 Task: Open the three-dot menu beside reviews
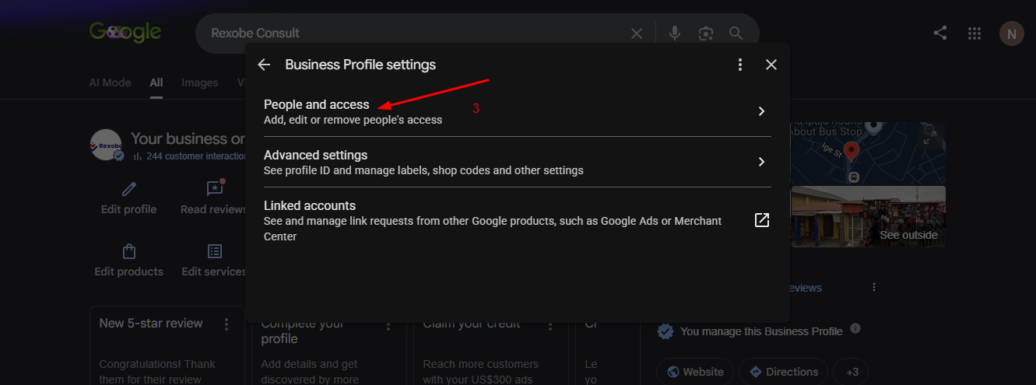coord(874,287)
